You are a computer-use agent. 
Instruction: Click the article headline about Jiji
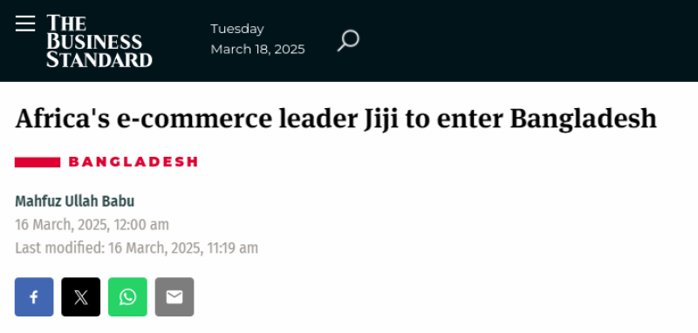[x=336, y=119]
